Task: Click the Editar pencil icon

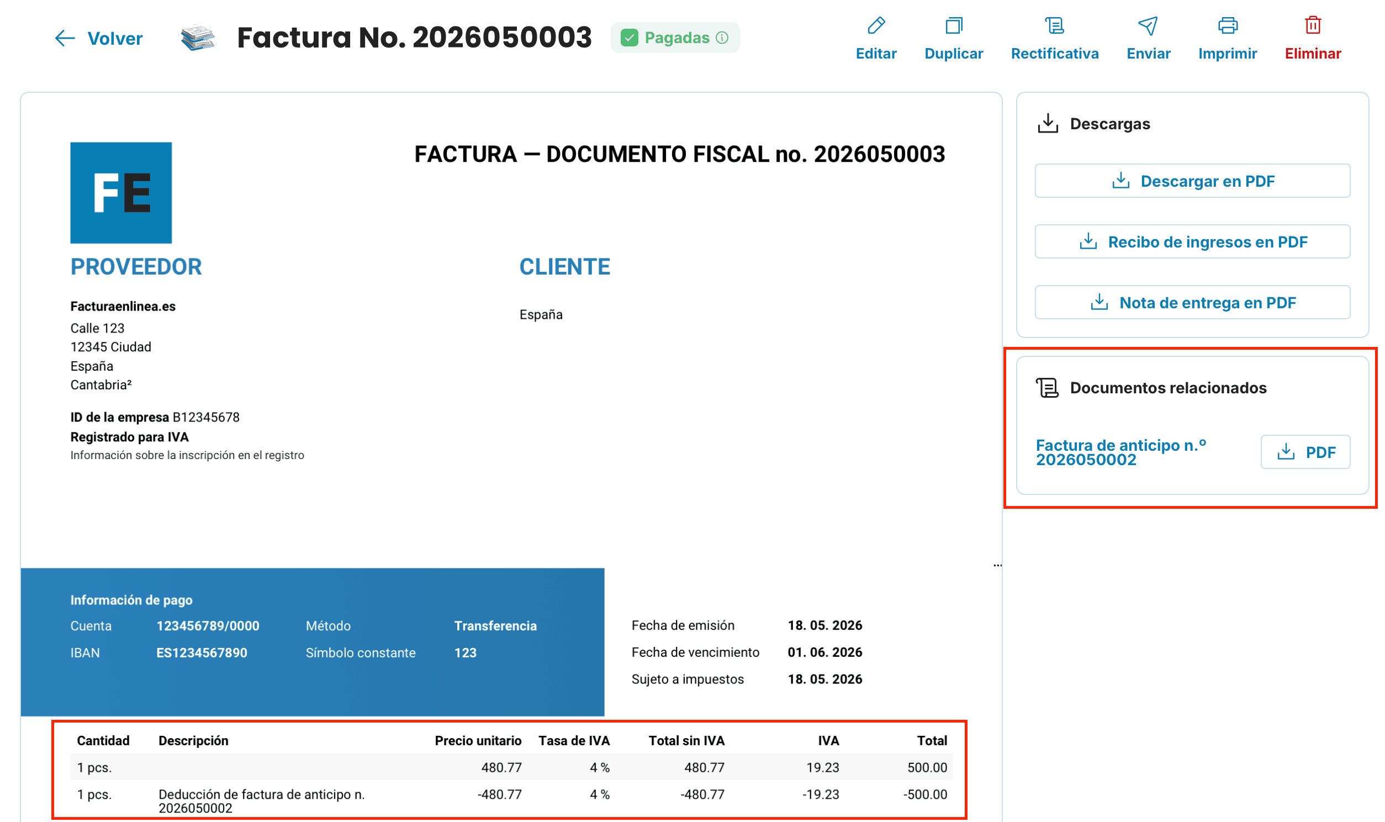Action: click(x=876, y=25)
